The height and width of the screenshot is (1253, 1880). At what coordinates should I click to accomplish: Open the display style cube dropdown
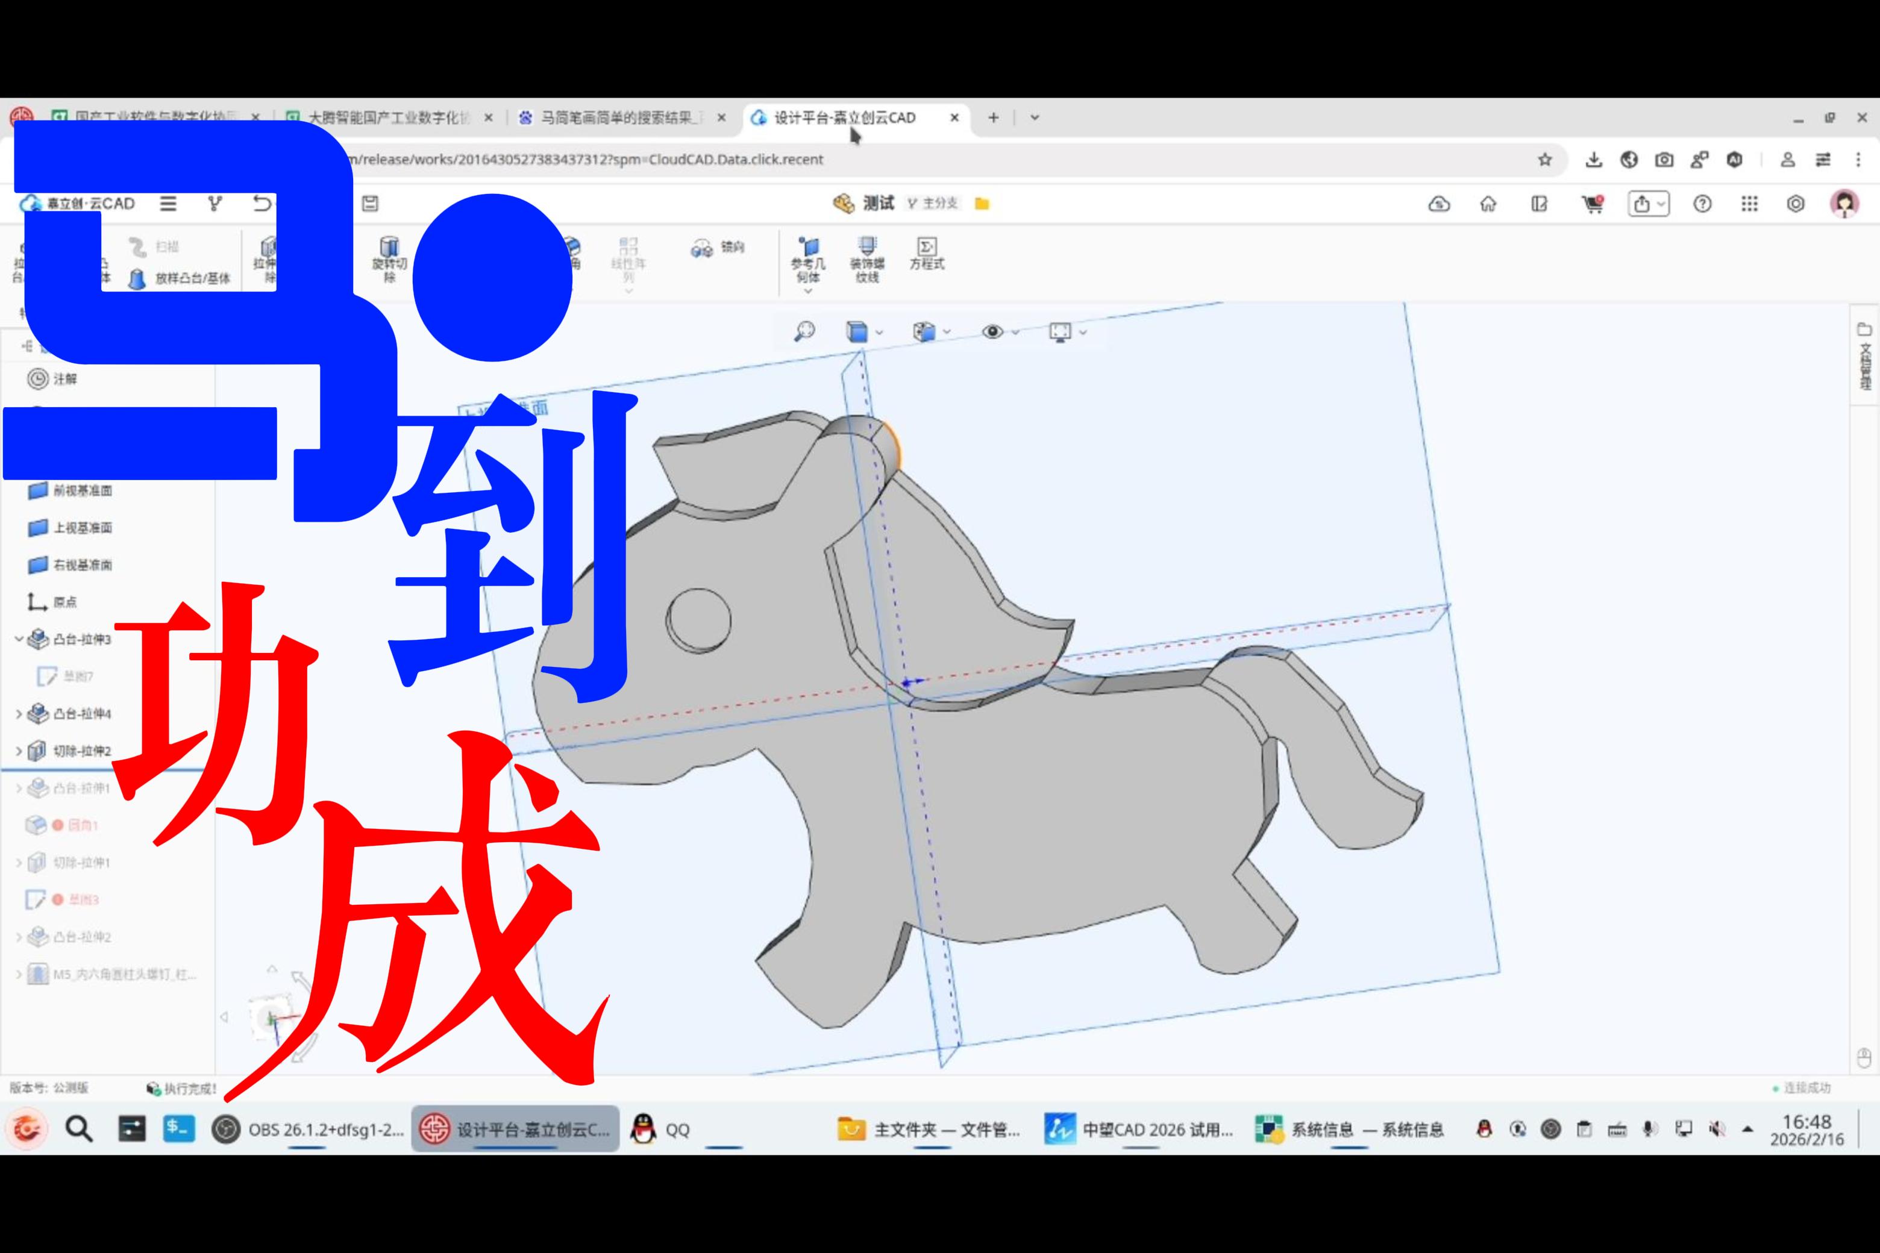[x=864, y=332]
